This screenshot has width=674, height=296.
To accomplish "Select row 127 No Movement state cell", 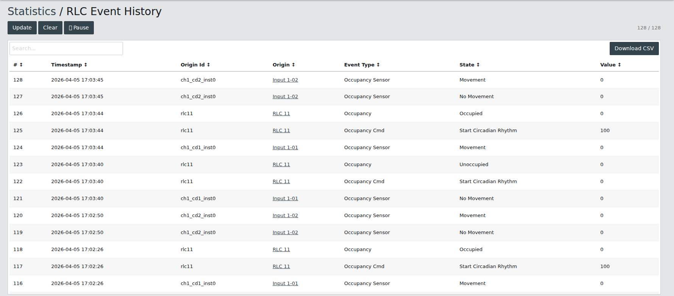I will tap(476, 96).
